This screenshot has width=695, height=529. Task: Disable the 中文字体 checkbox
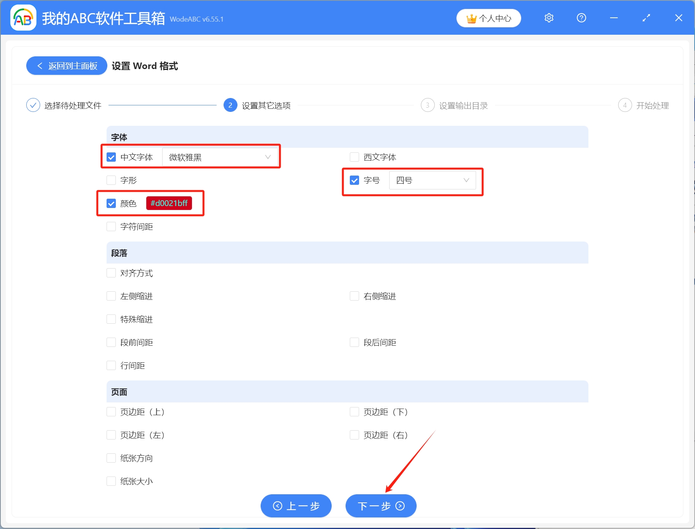click(x=111, y=157)
